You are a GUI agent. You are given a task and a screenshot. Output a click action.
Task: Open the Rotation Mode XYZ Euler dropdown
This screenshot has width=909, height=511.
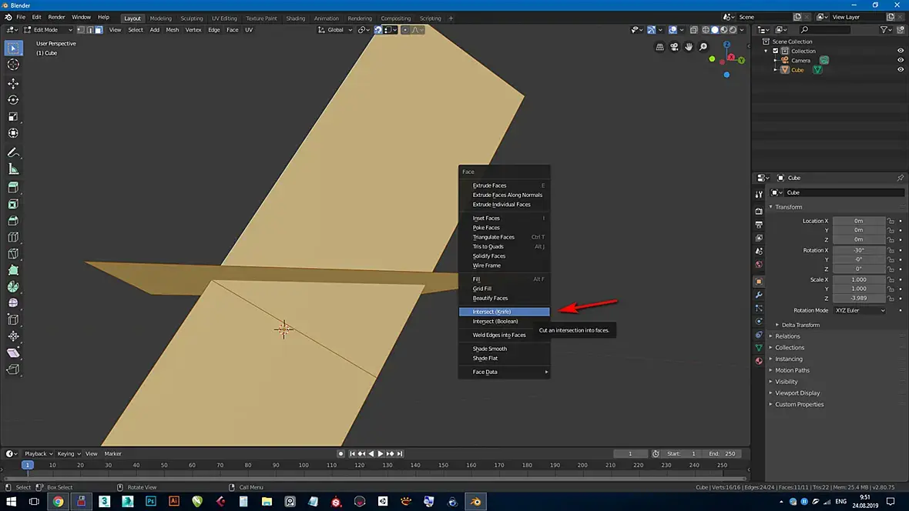pos(858,310)
